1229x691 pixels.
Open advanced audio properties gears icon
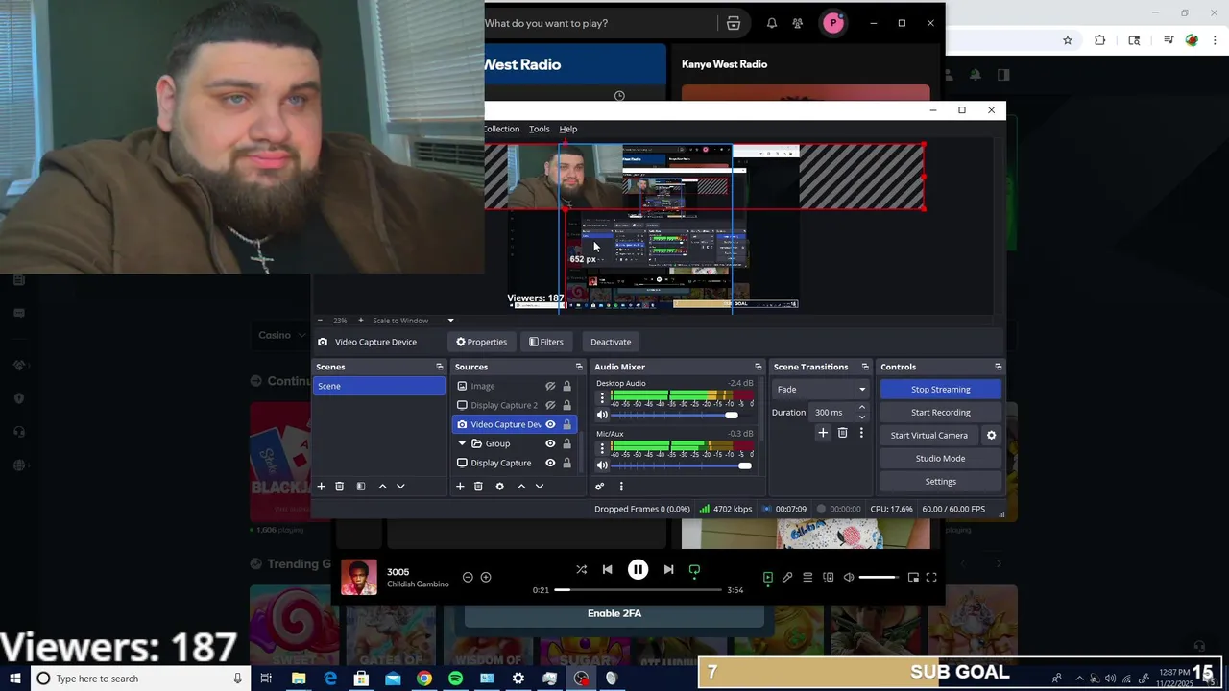tap(600, 487)
